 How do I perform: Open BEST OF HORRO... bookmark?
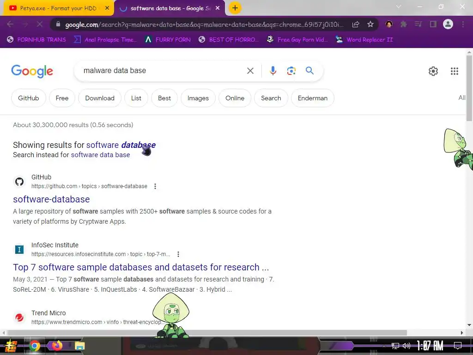tap(229, 40)
